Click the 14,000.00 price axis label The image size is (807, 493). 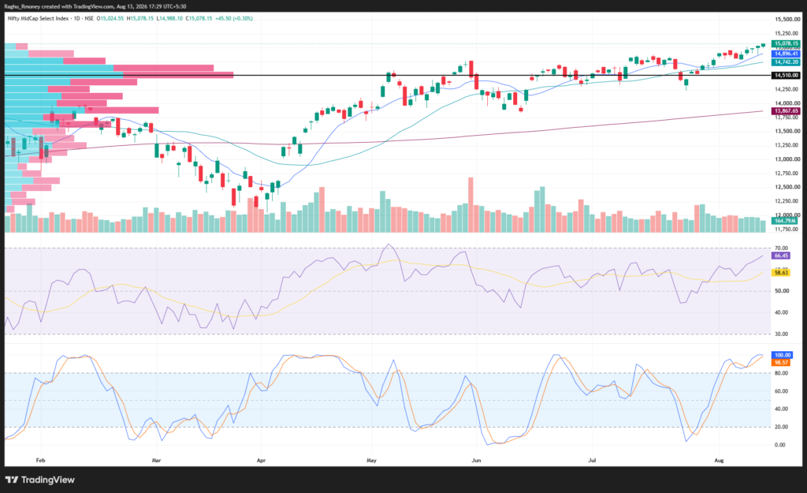pos(787,103)
